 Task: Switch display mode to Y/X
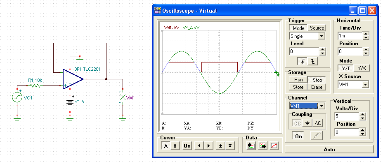tap(362, 68)
